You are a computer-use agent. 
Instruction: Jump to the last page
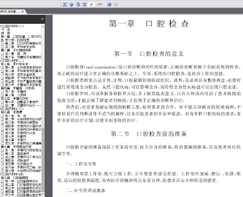point(85,4)
